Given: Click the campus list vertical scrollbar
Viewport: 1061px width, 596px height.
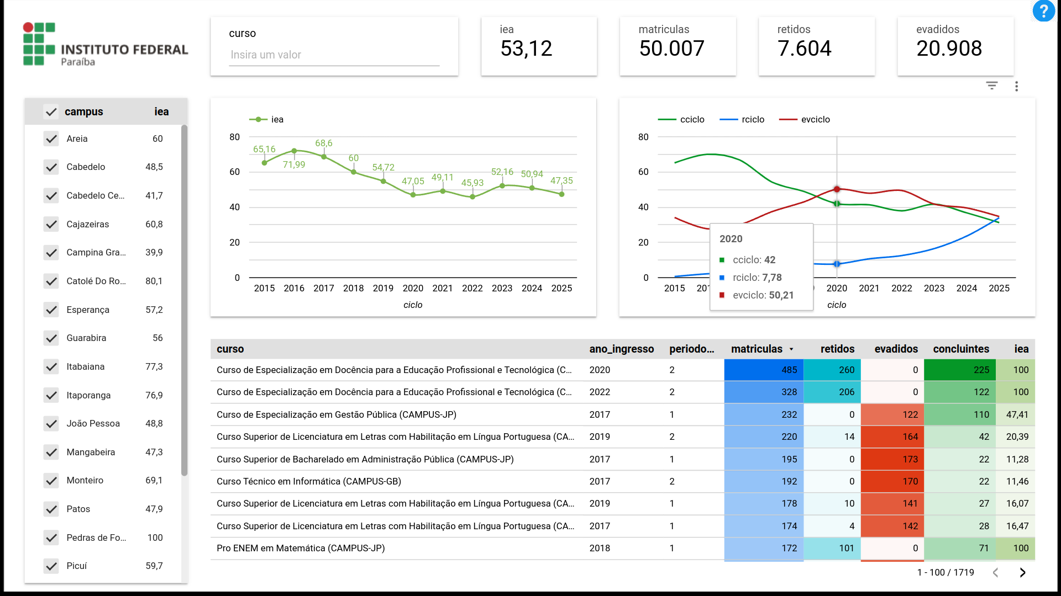Looking at the screenshot, I should click(x=184, y=300).
